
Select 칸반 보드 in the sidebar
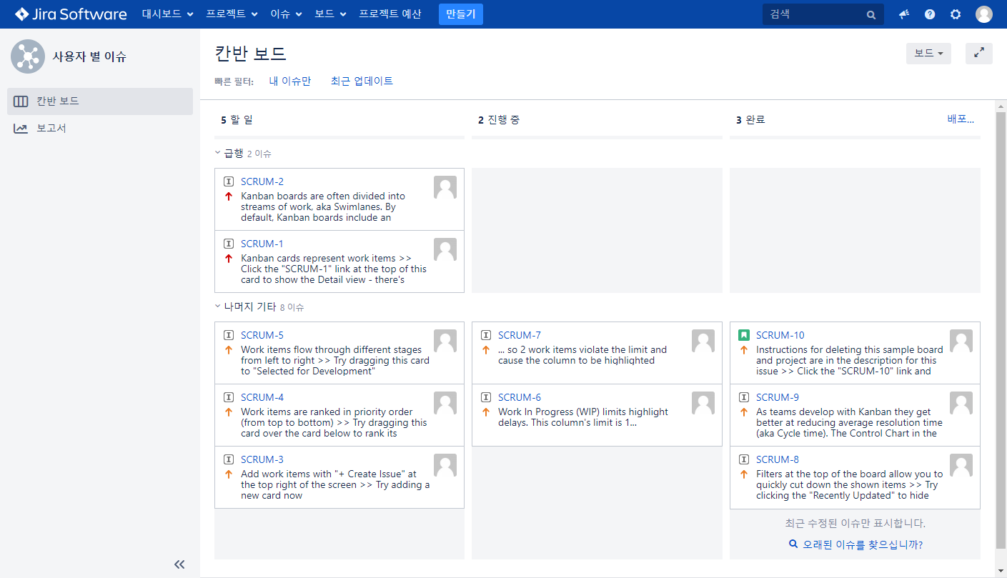[x=100, y=101]
